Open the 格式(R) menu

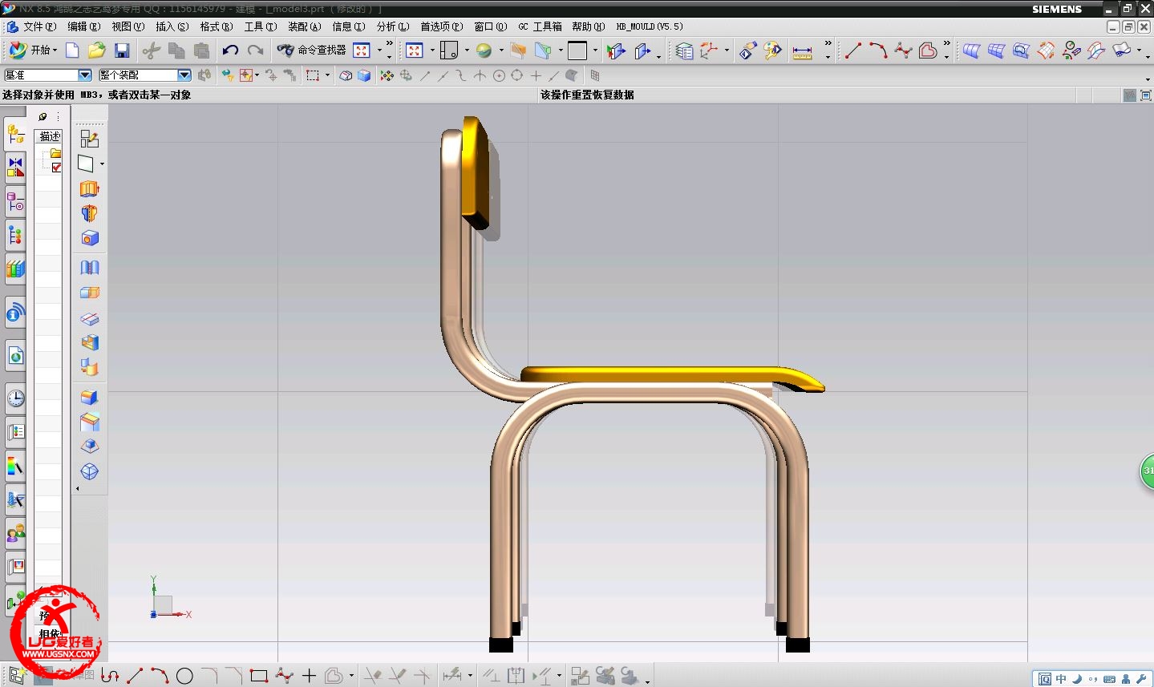tap(216, 26)
